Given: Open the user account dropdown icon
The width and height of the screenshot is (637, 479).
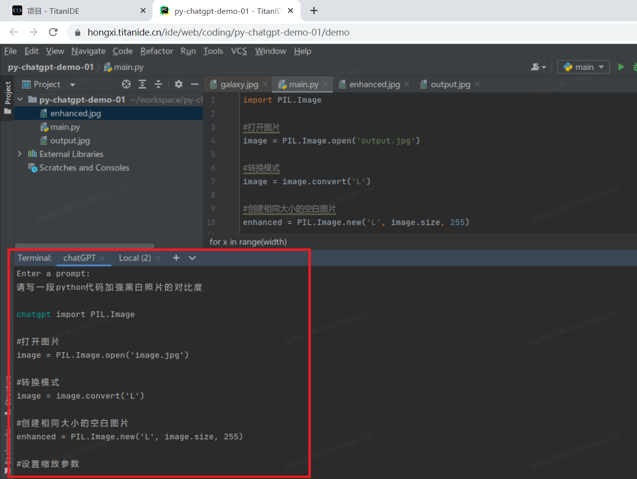Looking at the screenshot, I should click(538, 67).
